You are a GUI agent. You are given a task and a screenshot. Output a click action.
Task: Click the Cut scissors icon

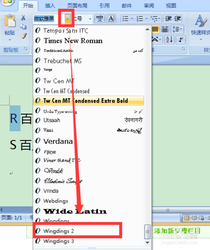(x=24, y=18)
